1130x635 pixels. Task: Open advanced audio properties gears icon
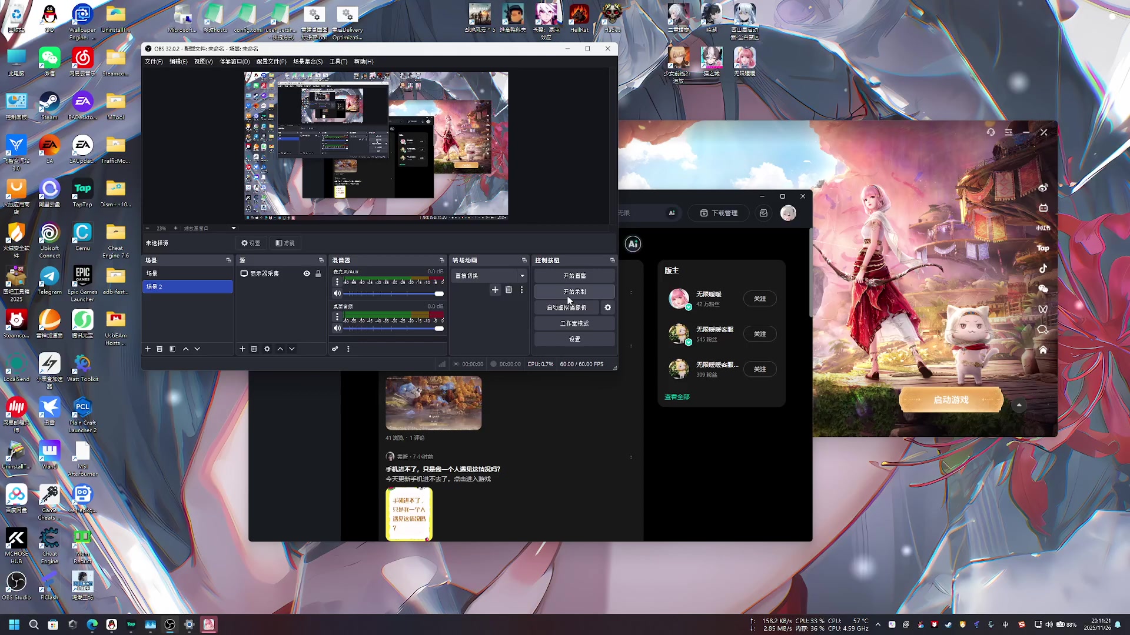335,349
